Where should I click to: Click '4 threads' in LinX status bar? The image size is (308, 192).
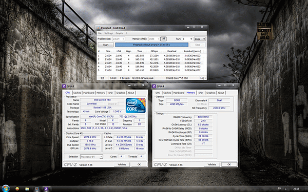coord(125,78)
